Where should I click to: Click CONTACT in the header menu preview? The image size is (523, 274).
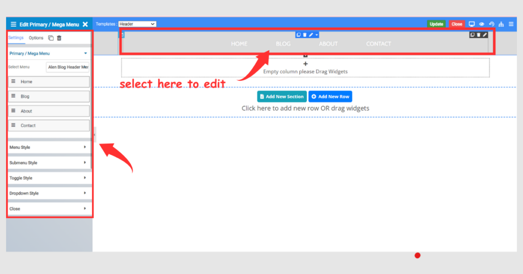[x=378, y=44]
